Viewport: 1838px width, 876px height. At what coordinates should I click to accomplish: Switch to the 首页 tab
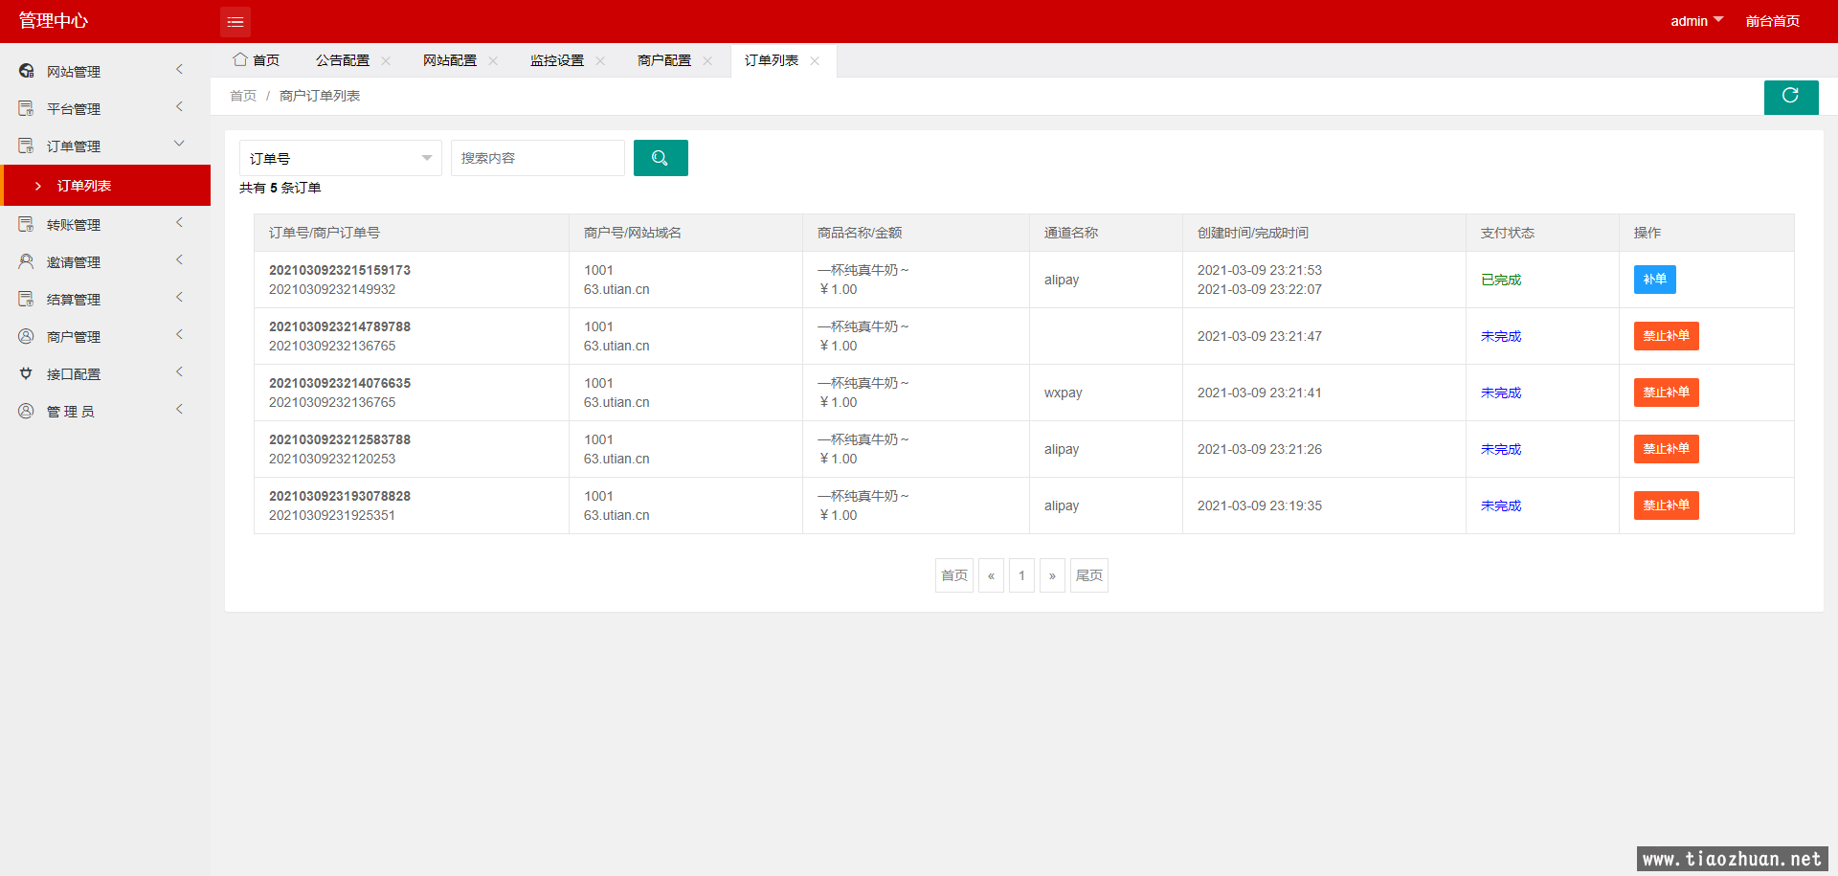pos(257,60)
